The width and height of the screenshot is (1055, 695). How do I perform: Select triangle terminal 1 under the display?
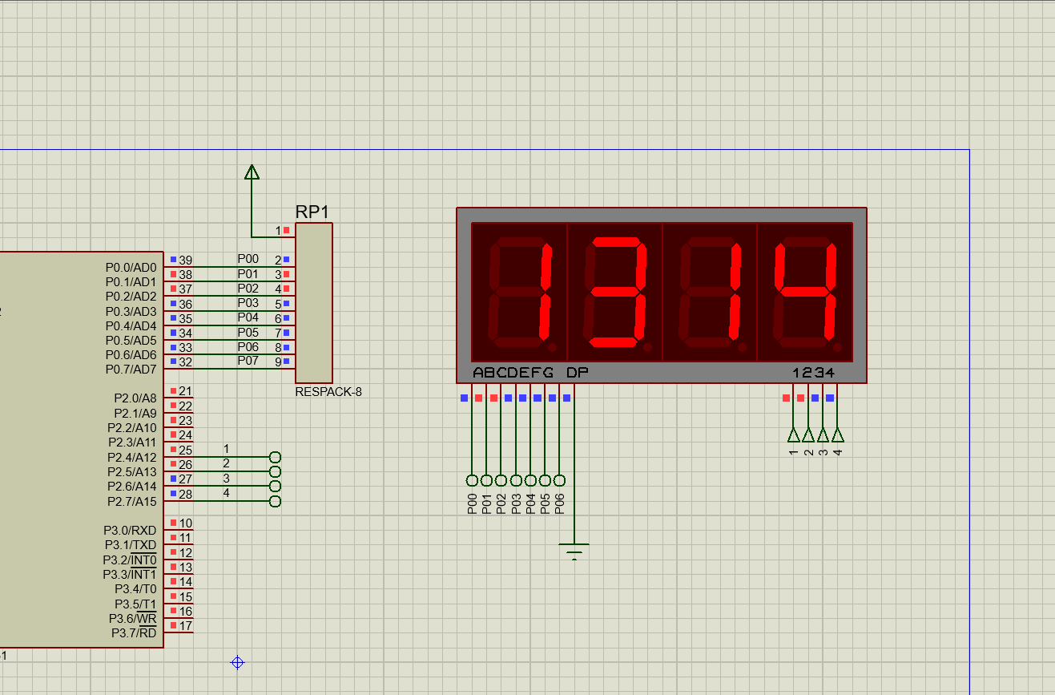click(794, 434)
